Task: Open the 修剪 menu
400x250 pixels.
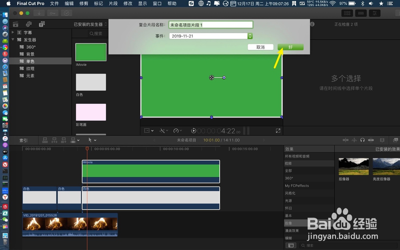Action: (84, 3)
